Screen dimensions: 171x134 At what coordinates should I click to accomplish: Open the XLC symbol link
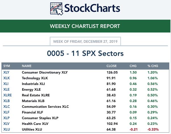click(6, 107)
